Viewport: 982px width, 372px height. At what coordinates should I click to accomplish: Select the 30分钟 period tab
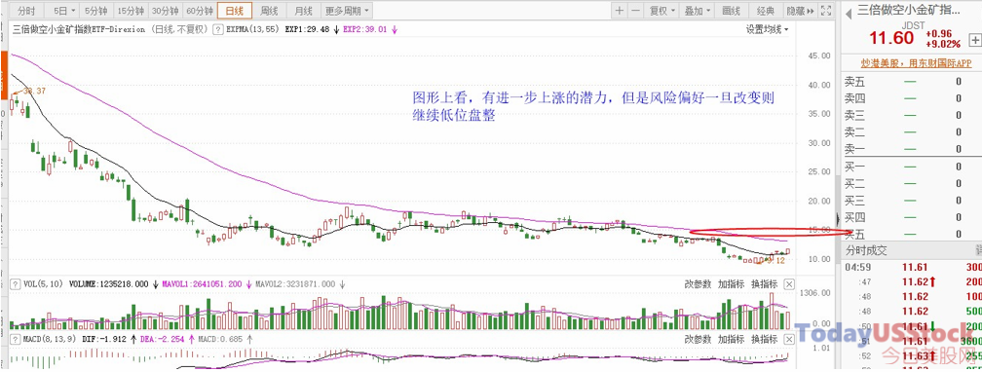(x=166, y=11)
